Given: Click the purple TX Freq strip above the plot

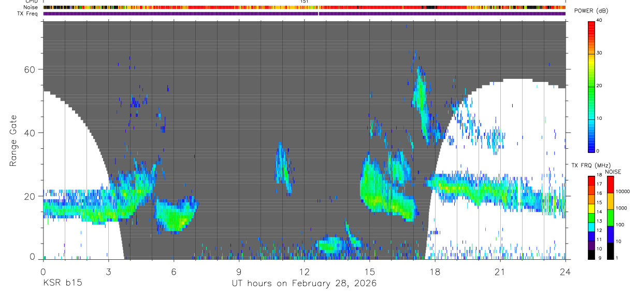Looking at the screenshot, I should [305, 13].
